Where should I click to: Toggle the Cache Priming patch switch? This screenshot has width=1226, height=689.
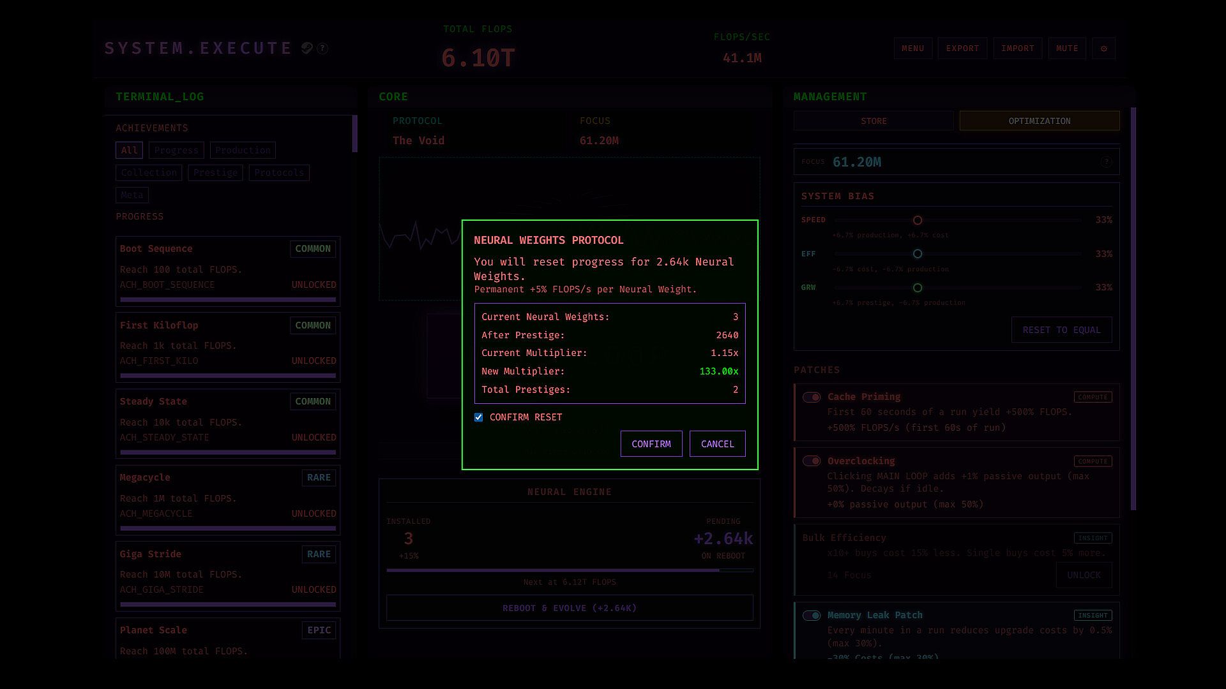point(812,397)
